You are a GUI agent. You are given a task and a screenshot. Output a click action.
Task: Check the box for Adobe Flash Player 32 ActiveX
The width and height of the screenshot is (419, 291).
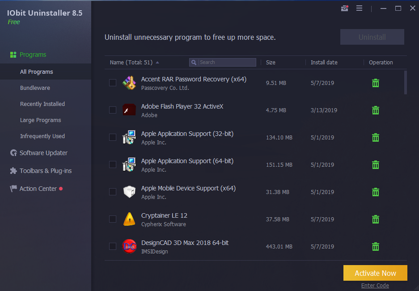[x=113, y=110]
